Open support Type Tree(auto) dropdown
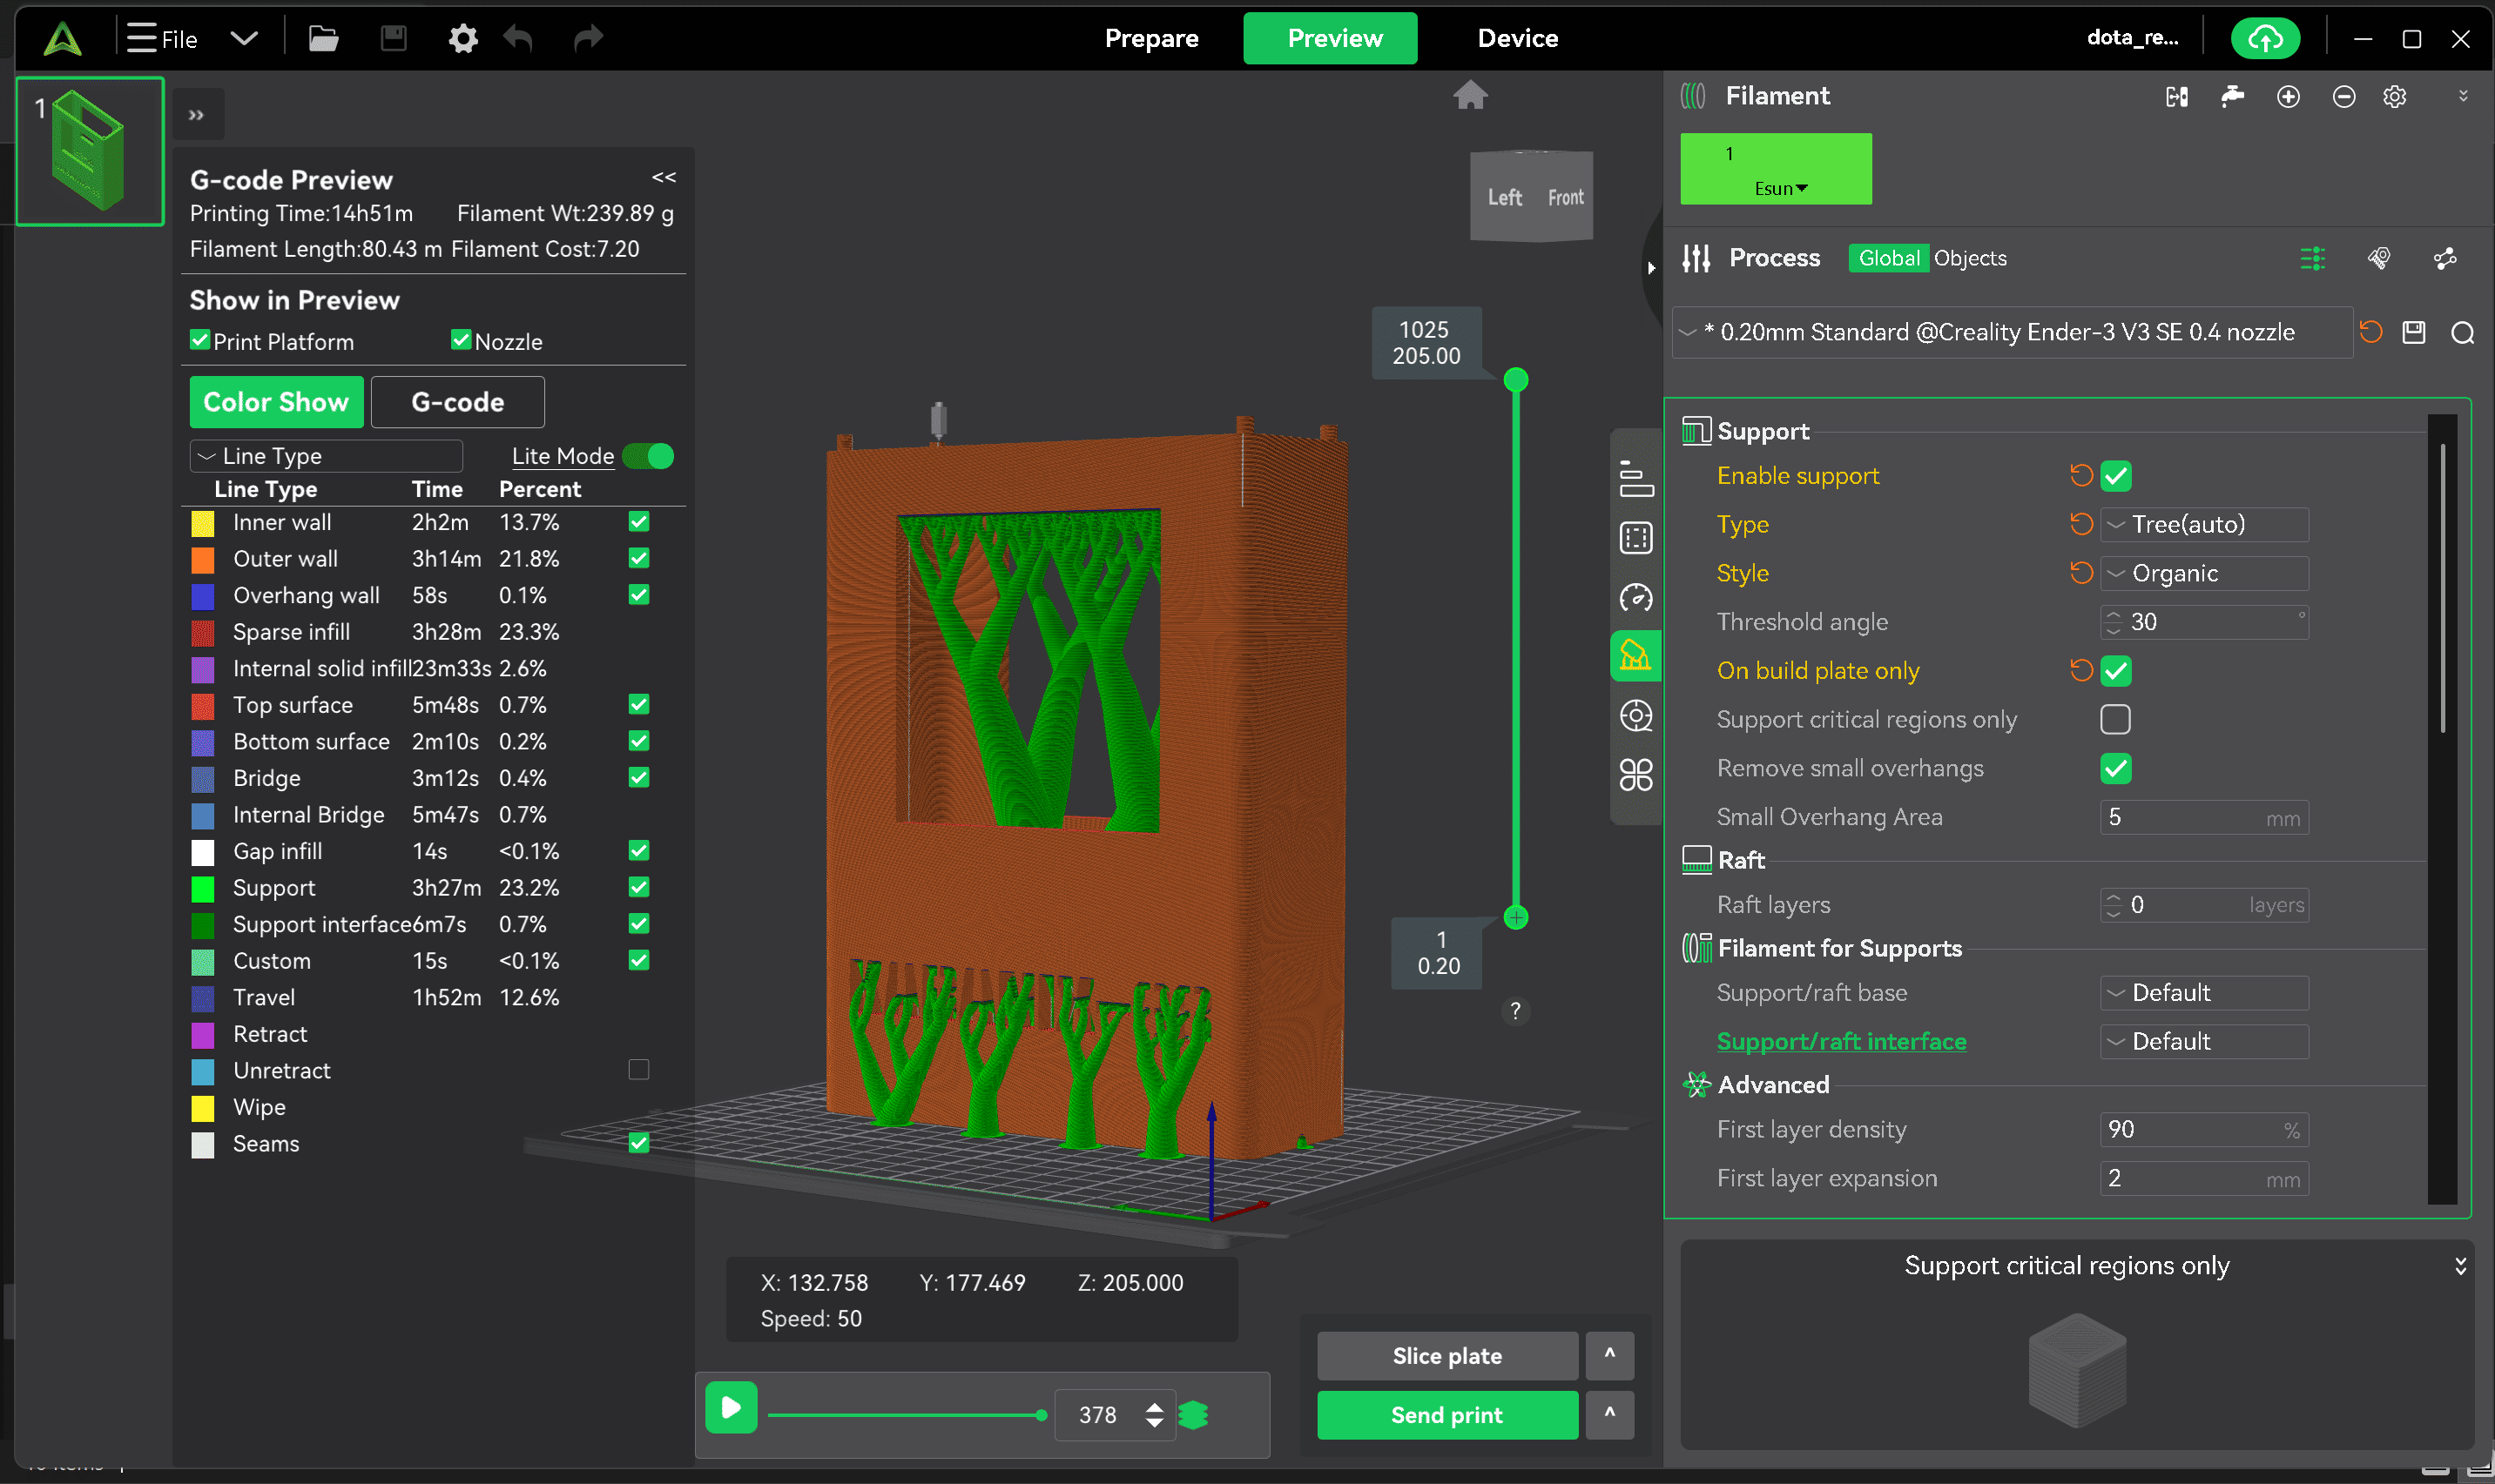 pyautogui.click(x=2204, y=525)
